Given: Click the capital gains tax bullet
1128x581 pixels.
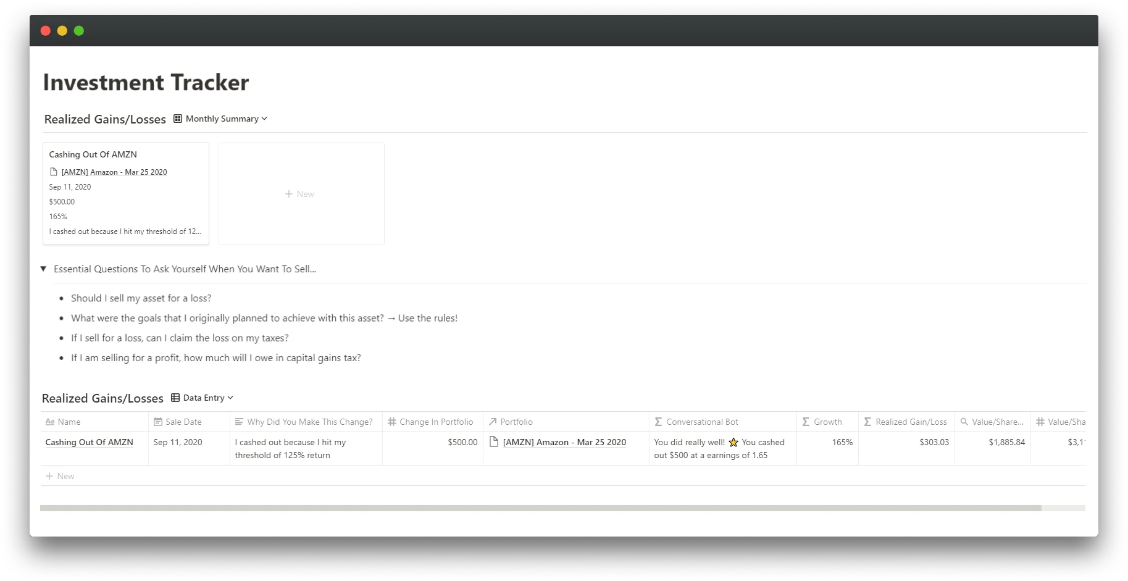Looking at the screenshot, I should click(x=216, y=357).
